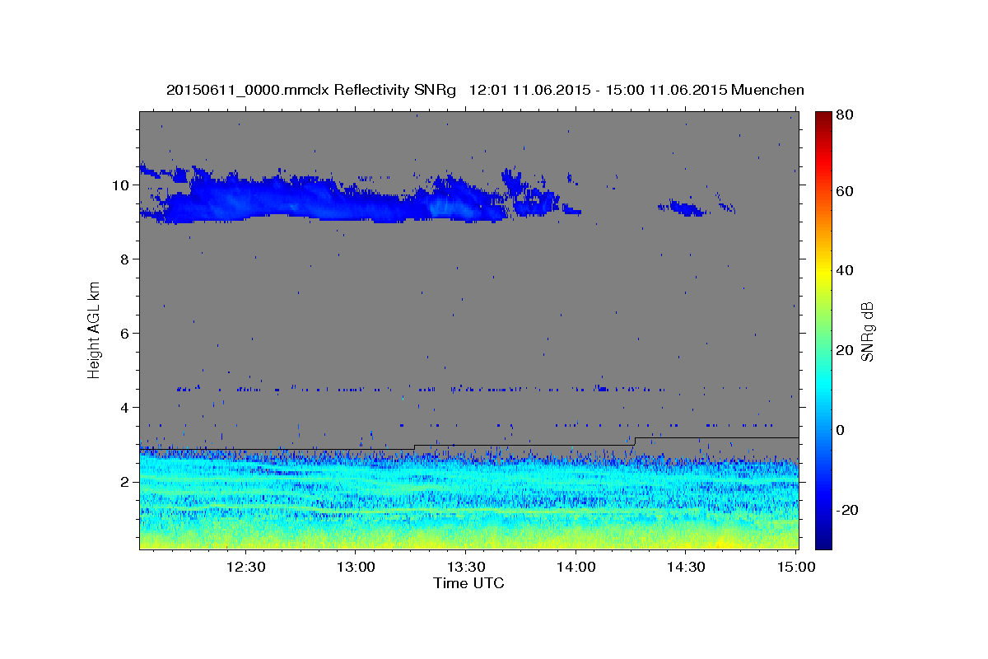Click the 12:30 time tick label

pyautogui.click(x=245, y=567)
